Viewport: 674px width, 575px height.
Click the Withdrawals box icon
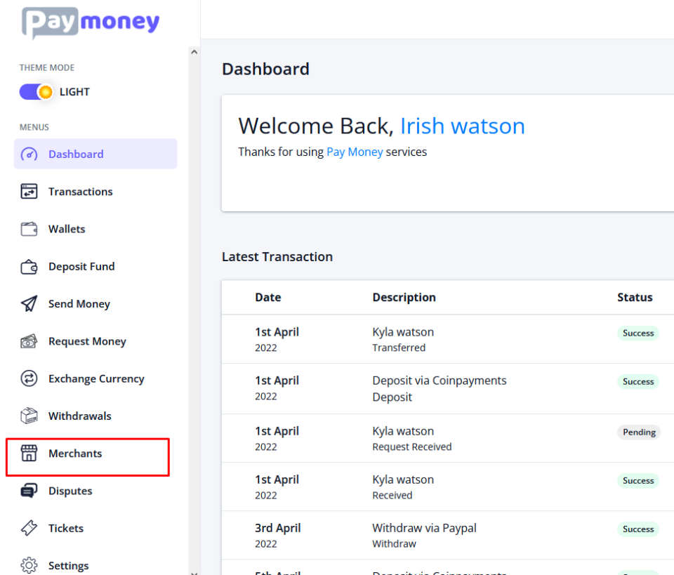(29, 416)
